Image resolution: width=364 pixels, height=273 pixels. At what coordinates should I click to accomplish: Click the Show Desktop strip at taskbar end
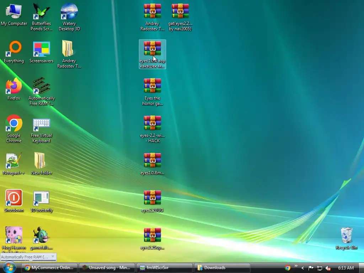point(362,268)
